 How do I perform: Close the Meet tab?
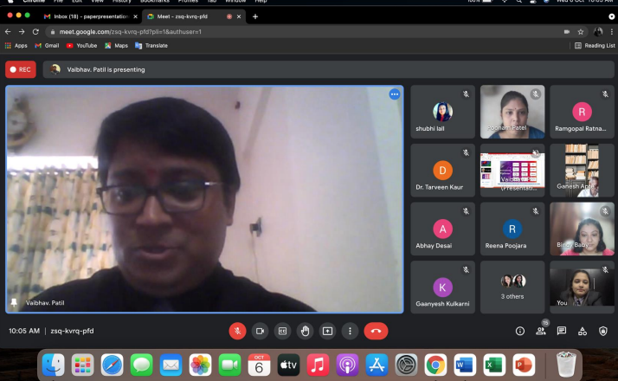click(238, 16)
